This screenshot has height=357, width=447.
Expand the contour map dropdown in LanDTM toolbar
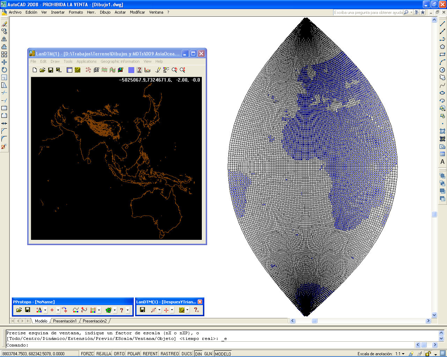(x=187, y=310)
